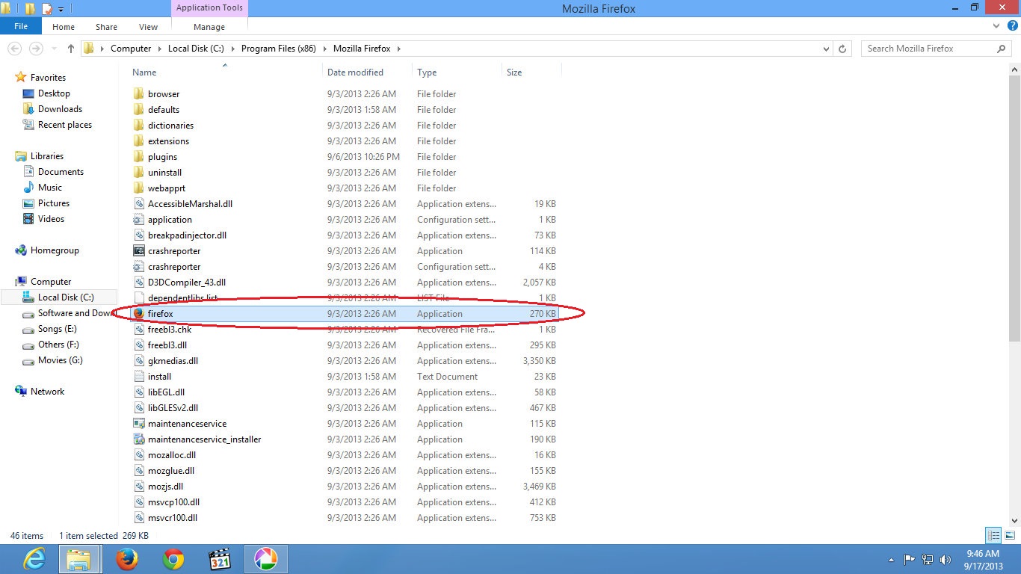
Task: Expand the ribbon chevron
Action: pos(996,26)
